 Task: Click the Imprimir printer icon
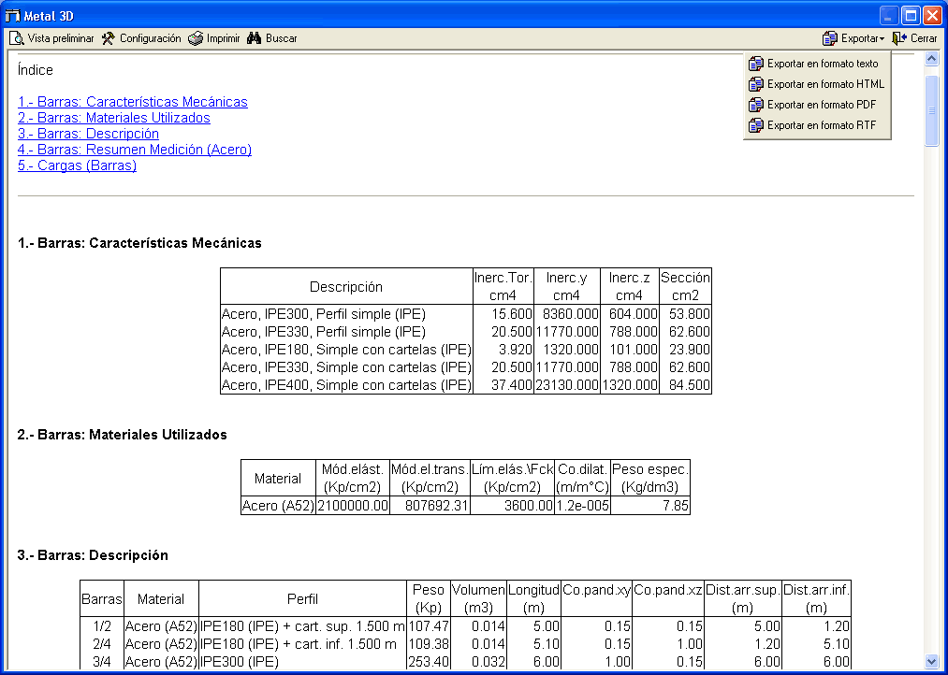tap(196, 38)
